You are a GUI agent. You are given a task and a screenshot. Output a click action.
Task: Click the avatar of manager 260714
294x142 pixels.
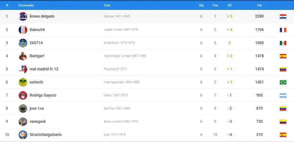pyautogui.click(x=23, y=43)
